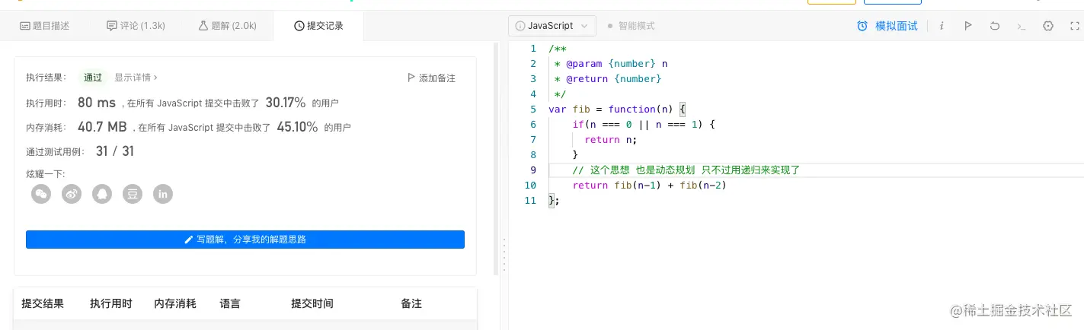This screenshot has height=330, width=1084.
Task: Click the 80 ms runtime value
Action: point(97,103)
